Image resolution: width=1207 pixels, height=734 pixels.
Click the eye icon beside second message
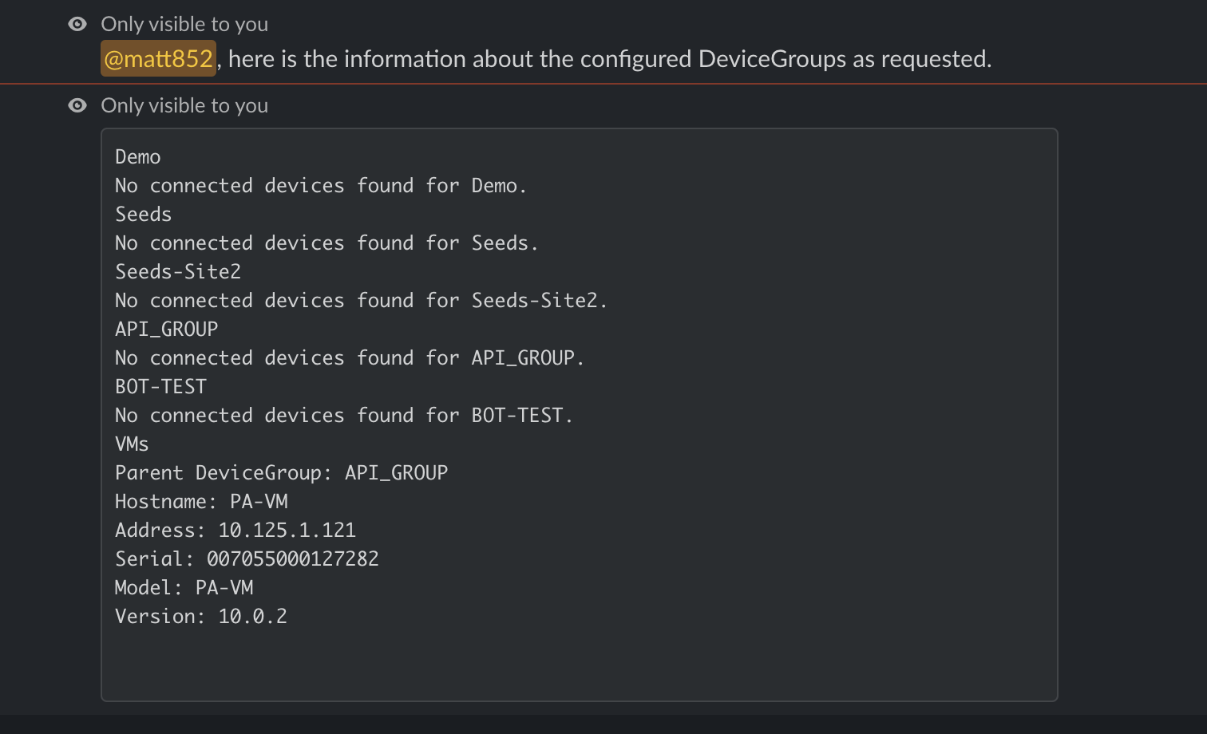click(x=77, y=105)
